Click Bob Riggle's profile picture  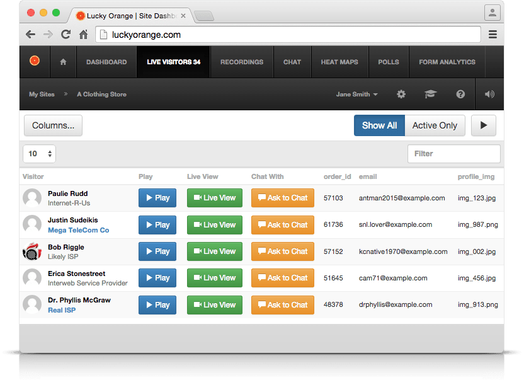click(x=32, y=251)
